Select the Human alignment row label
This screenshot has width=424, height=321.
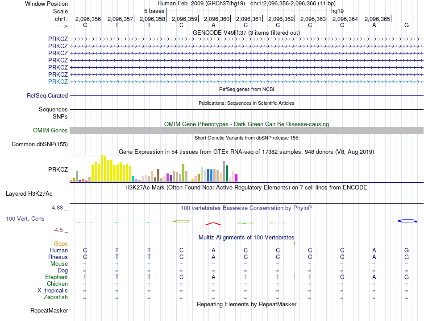(x=58, y=251)
